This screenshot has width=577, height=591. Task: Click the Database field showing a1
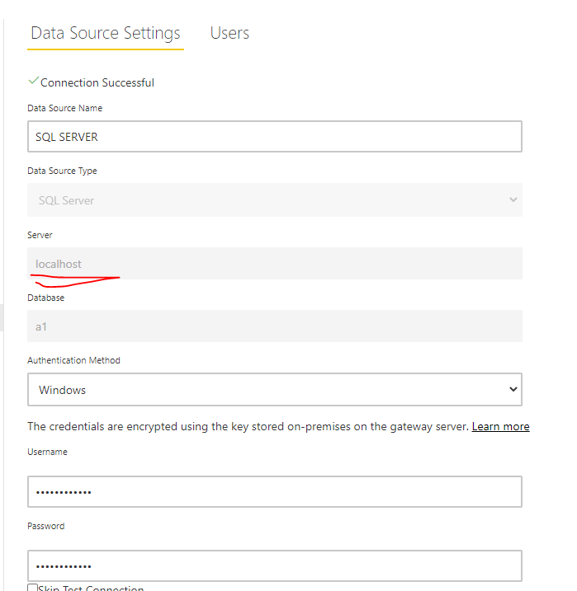point(275,326)
